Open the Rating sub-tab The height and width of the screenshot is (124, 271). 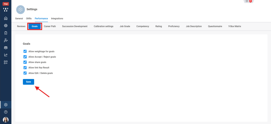pyautogui.click(x=159, y=26)
